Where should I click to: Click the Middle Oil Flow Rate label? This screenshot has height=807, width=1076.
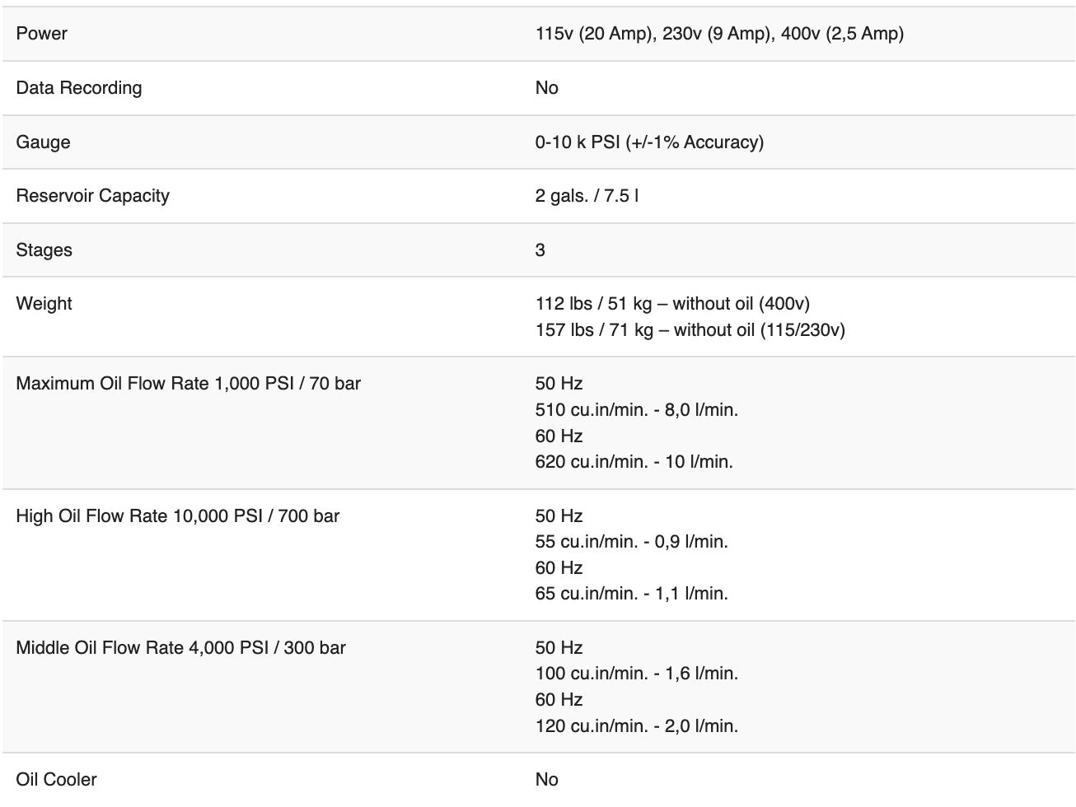point(180,648)
